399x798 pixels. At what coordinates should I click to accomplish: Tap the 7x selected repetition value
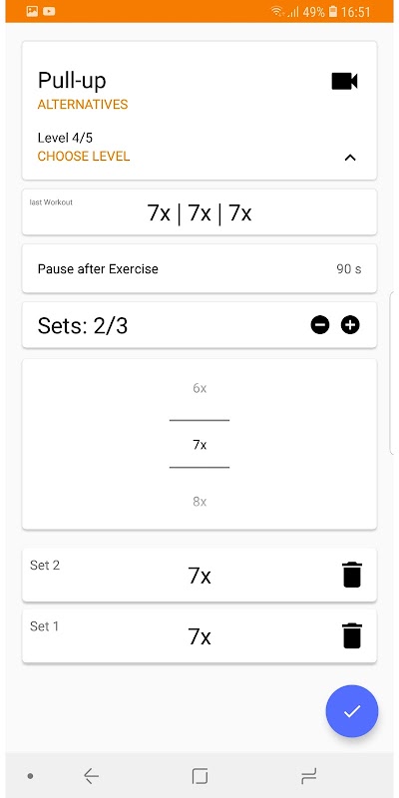point(199,445)
